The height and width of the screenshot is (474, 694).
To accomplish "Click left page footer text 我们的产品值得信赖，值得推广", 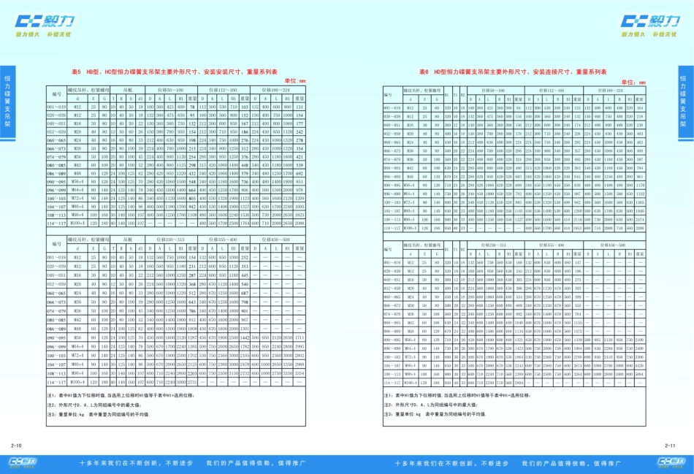I will [x=256, y=463].
